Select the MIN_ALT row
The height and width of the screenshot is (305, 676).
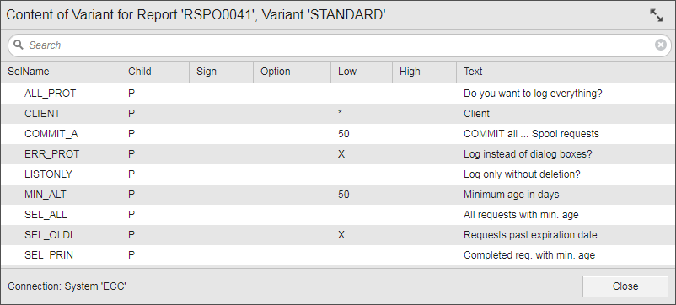click(x=338, y=195)
